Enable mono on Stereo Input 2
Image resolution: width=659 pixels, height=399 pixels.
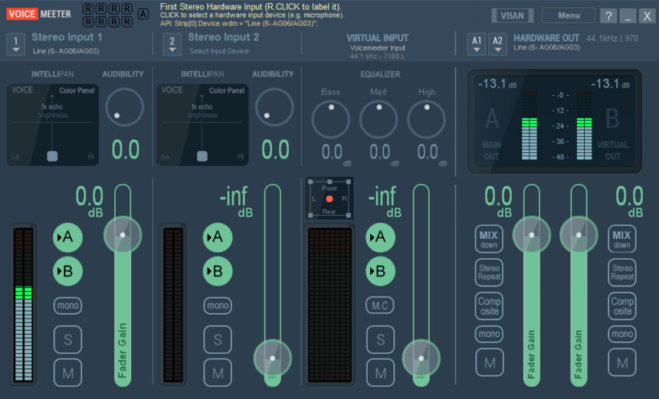coord(218,306)
